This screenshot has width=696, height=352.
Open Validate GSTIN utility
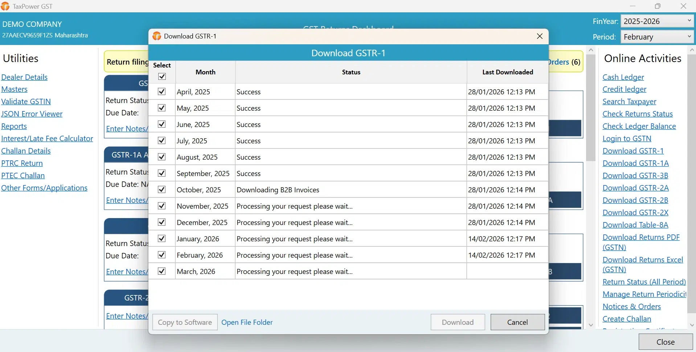26,102
